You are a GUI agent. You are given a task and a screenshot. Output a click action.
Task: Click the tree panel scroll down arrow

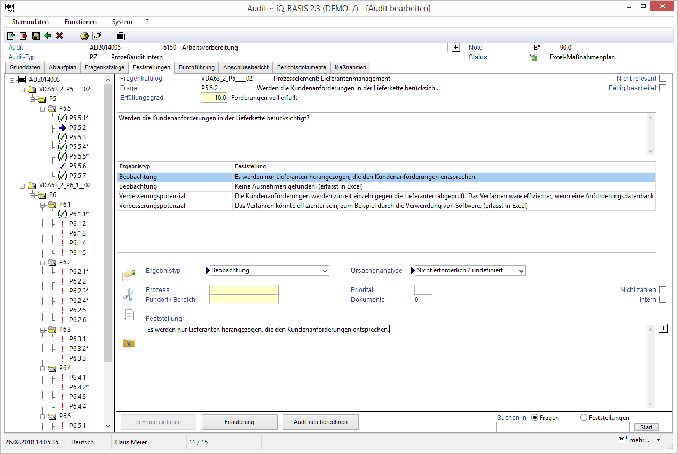click(108, 426)
